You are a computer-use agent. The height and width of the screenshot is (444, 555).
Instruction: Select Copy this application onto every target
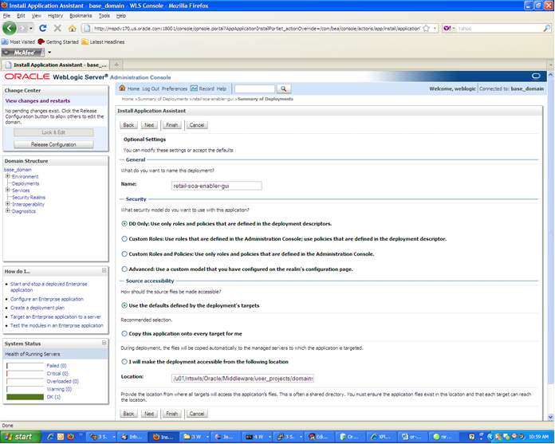coord(124,334)
